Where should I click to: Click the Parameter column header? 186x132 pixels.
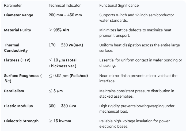(x=13, y=6)
